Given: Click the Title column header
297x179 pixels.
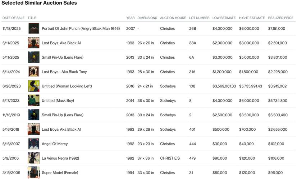Looking at the screenshot, I should [32, 18].
